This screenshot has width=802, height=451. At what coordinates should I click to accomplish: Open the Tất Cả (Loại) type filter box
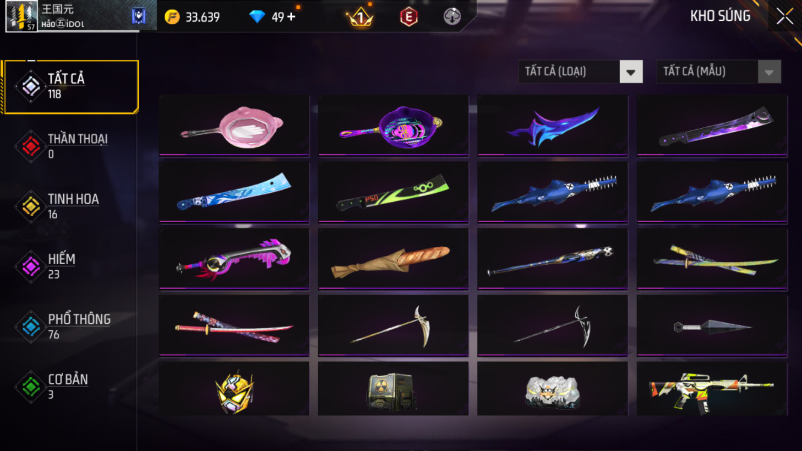tap(580, 72)
